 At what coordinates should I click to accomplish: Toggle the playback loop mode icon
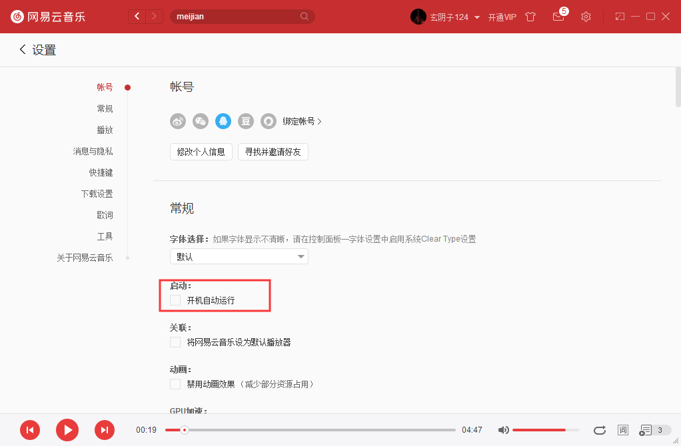pos(599,430)
